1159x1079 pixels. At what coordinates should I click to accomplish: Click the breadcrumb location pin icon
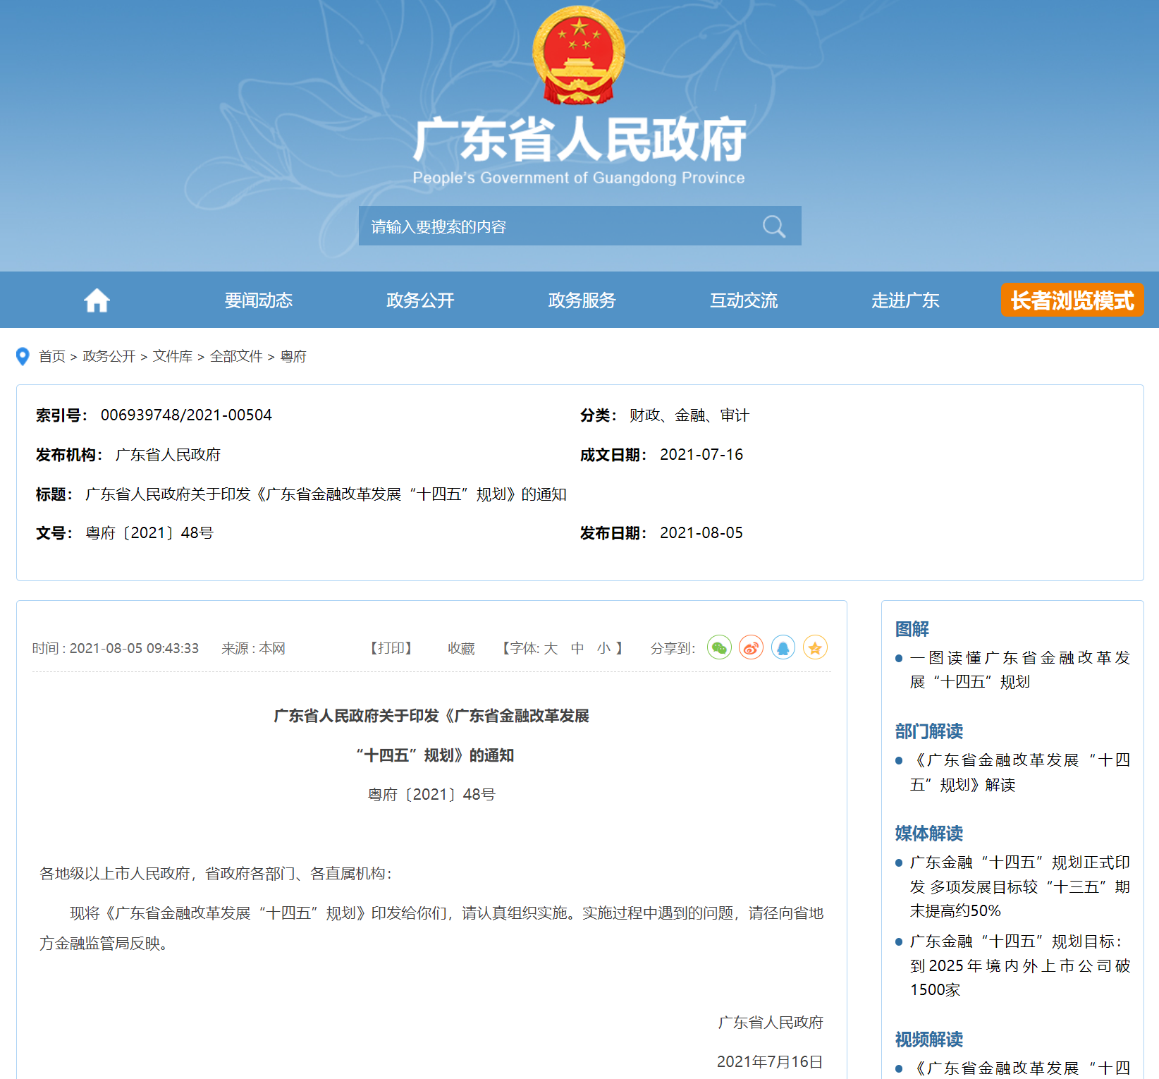23,357
